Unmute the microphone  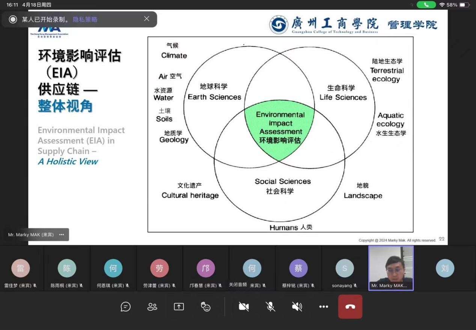coord(270,307)
